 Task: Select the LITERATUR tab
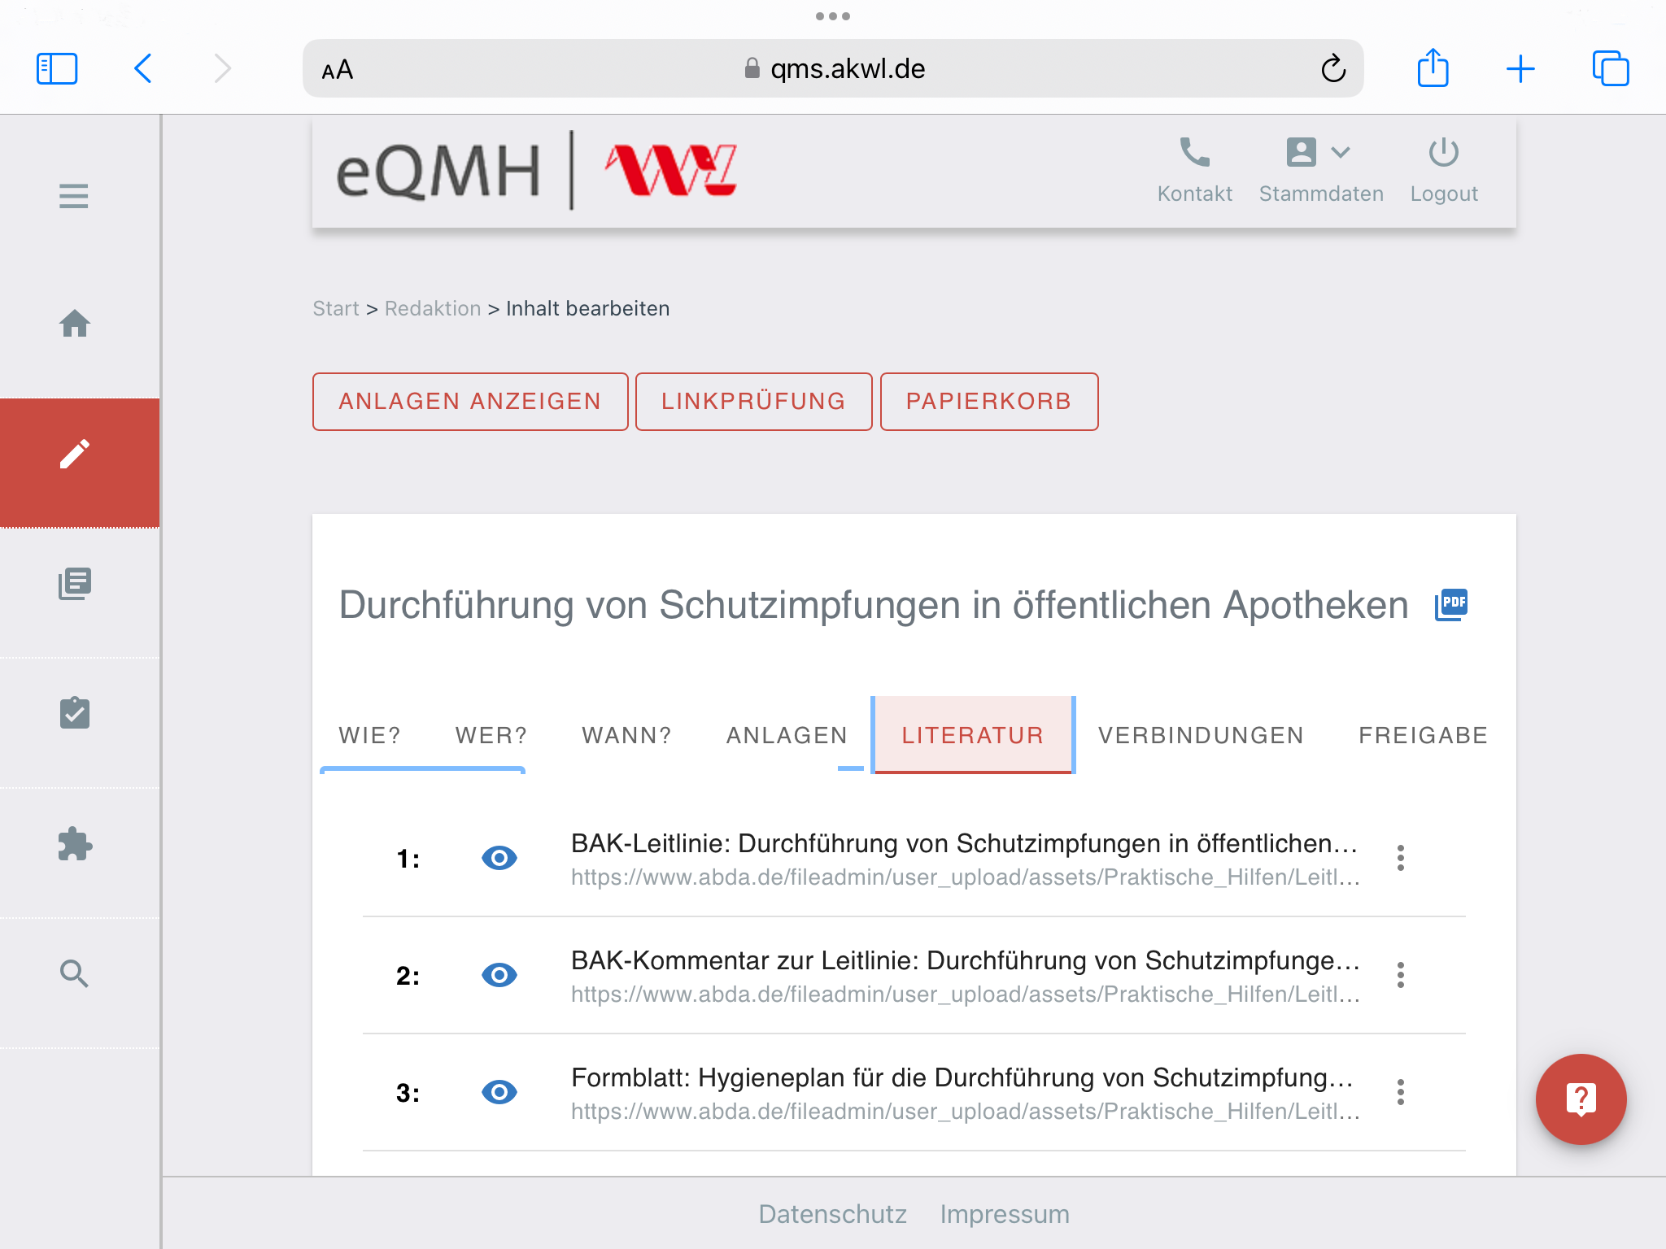(973, 735)
